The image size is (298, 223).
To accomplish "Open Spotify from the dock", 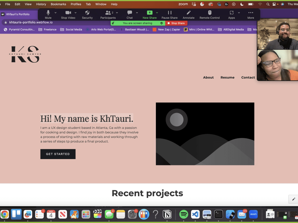I will pyautogui.click(x=184, y=214).
